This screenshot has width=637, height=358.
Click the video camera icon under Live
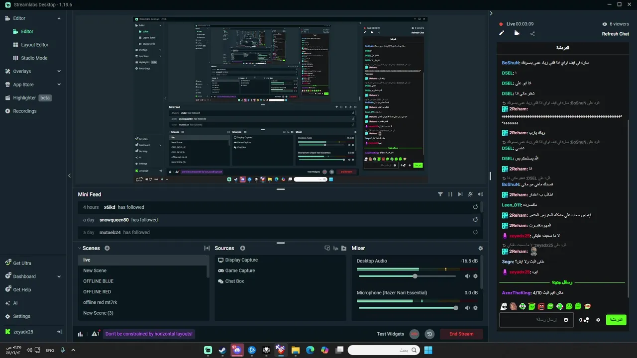point(517,33)
